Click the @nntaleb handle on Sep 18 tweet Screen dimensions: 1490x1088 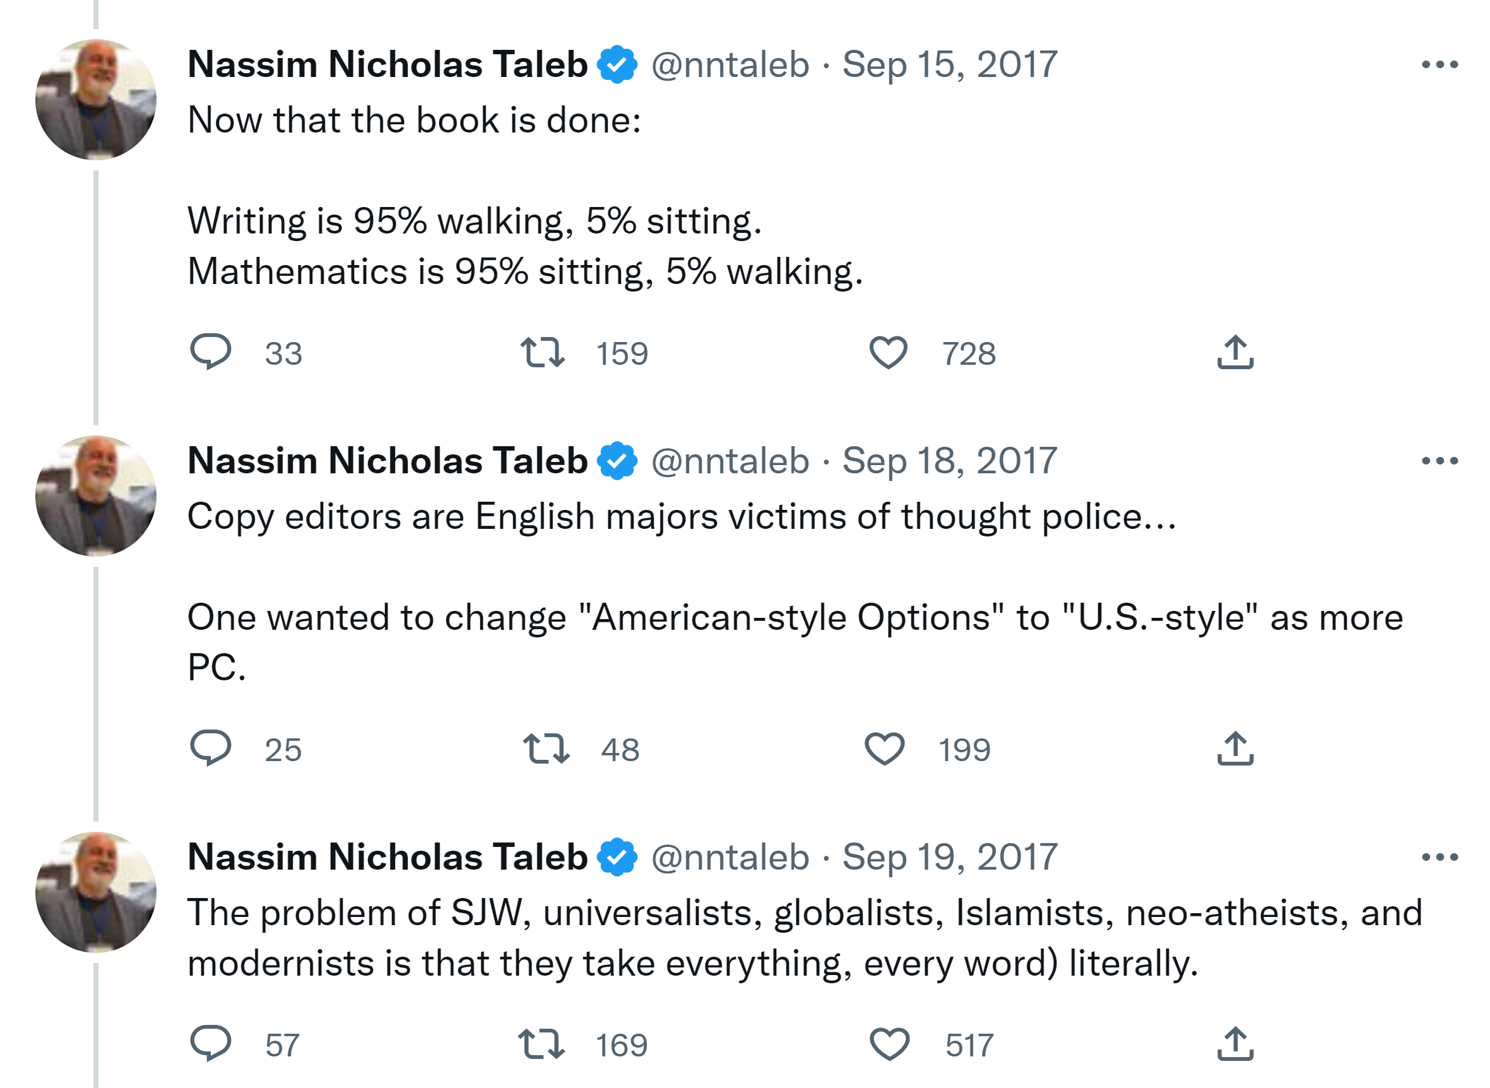pos(730,461)
